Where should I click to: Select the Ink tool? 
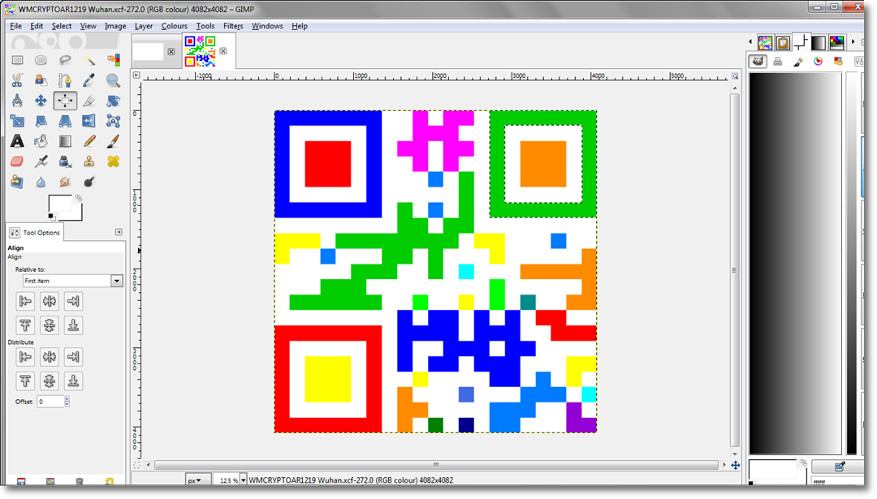point(65,161)
